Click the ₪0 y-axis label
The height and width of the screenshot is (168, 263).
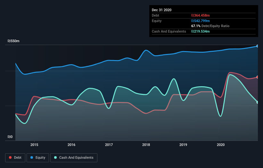tap(10, 137)
